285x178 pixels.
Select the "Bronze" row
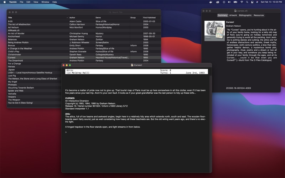point(84,46)
